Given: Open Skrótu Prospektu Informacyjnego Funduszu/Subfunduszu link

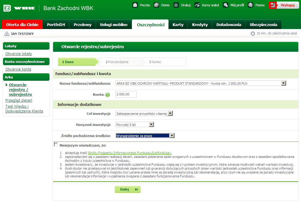Looking at the screenshot, I should coord(130,153).
